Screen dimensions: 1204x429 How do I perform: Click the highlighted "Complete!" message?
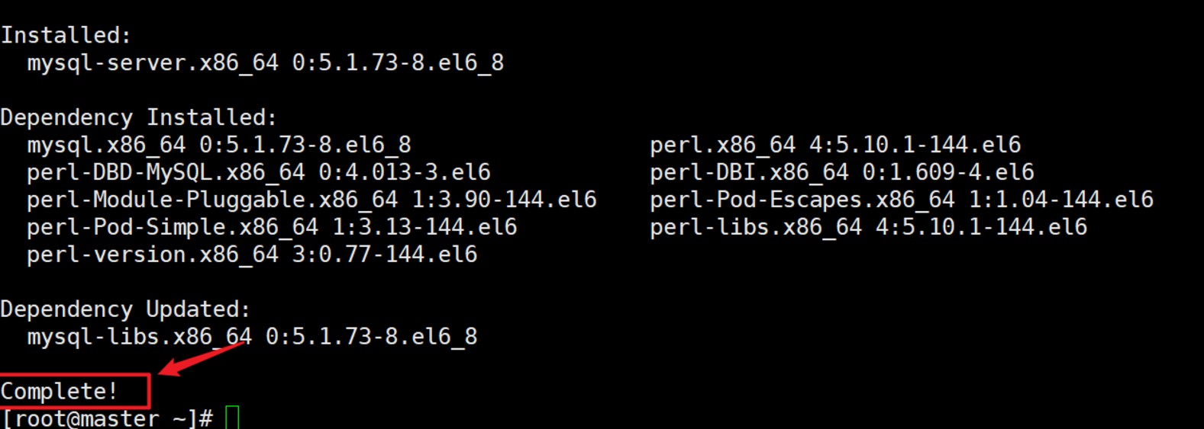[60, 392]
